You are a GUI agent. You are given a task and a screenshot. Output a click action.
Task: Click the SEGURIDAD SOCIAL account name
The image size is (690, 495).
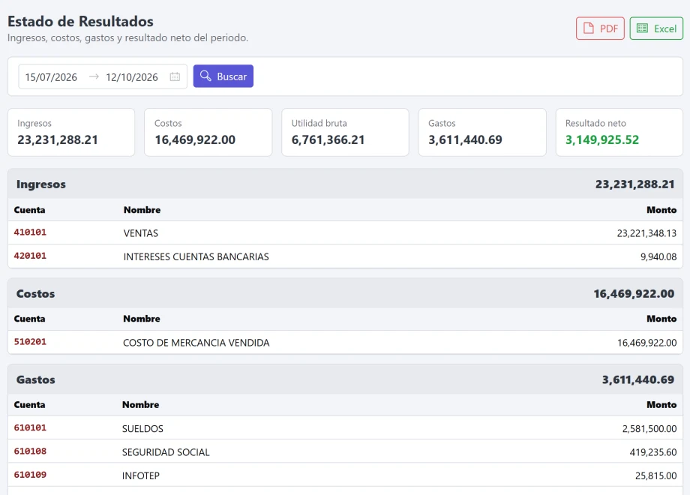166,452
